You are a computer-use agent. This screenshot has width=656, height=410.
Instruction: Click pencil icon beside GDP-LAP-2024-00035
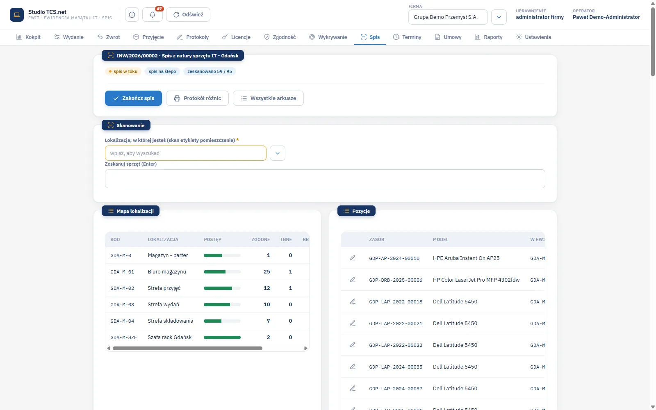(x=353, y=367)
